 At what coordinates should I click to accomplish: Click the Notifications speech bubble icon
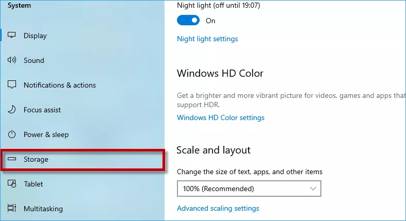(12, 84)
